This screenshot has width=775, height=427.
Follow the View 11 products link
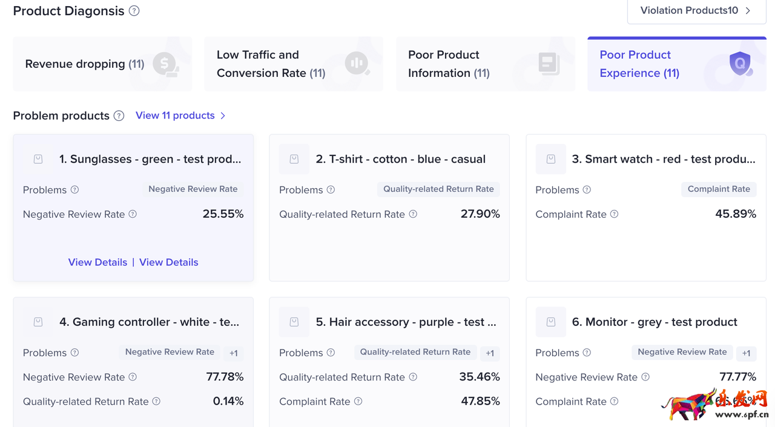pyautogui.click(x=180, y=116)
